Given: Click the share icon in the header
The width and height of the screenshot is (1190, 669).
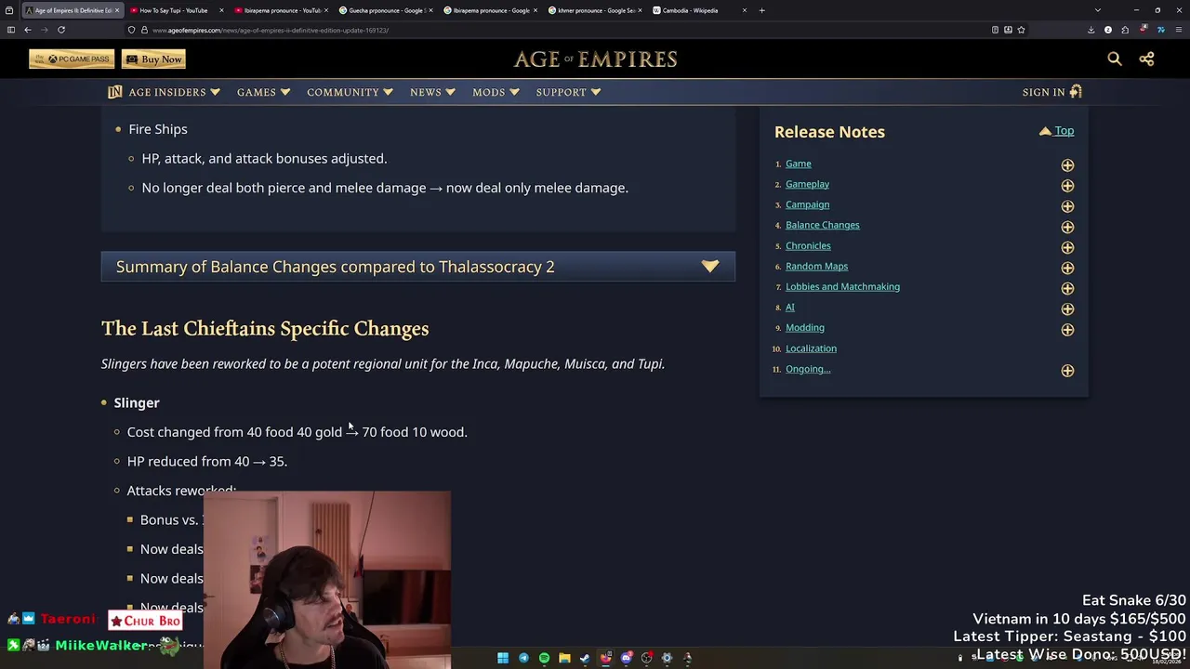Looking at the screenshot, I should pyautogui.click(x=1146, y=59).
